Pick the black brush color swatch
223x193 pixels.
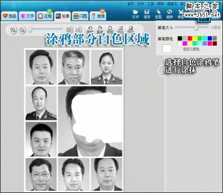click(x=180, y=38)
